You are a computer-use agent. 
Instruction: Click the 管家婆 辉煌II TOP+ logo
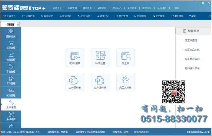coord(24,8)
